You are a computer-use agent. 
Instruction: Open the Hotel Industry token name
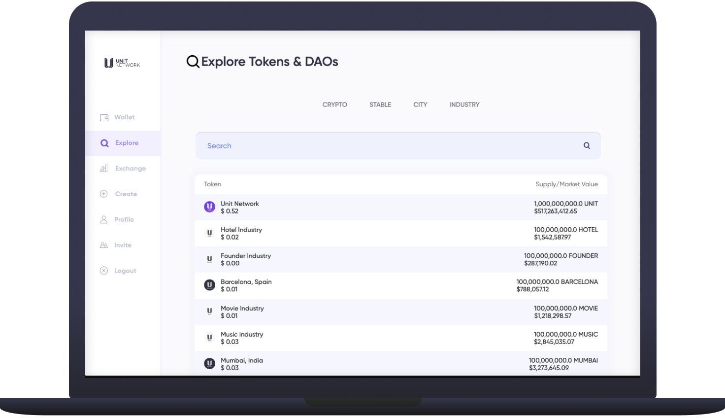[241, 230]
